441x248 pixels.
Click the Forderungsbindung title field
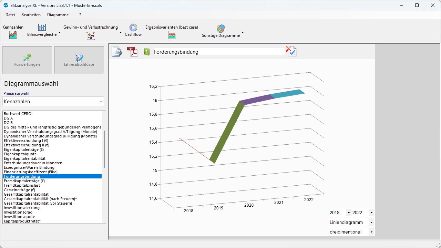(x=219, y=52)
